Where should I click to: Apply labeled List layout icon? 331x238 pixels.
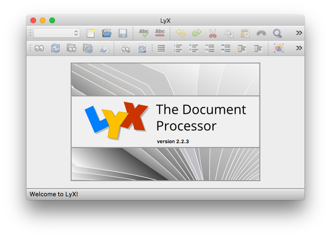210,48
